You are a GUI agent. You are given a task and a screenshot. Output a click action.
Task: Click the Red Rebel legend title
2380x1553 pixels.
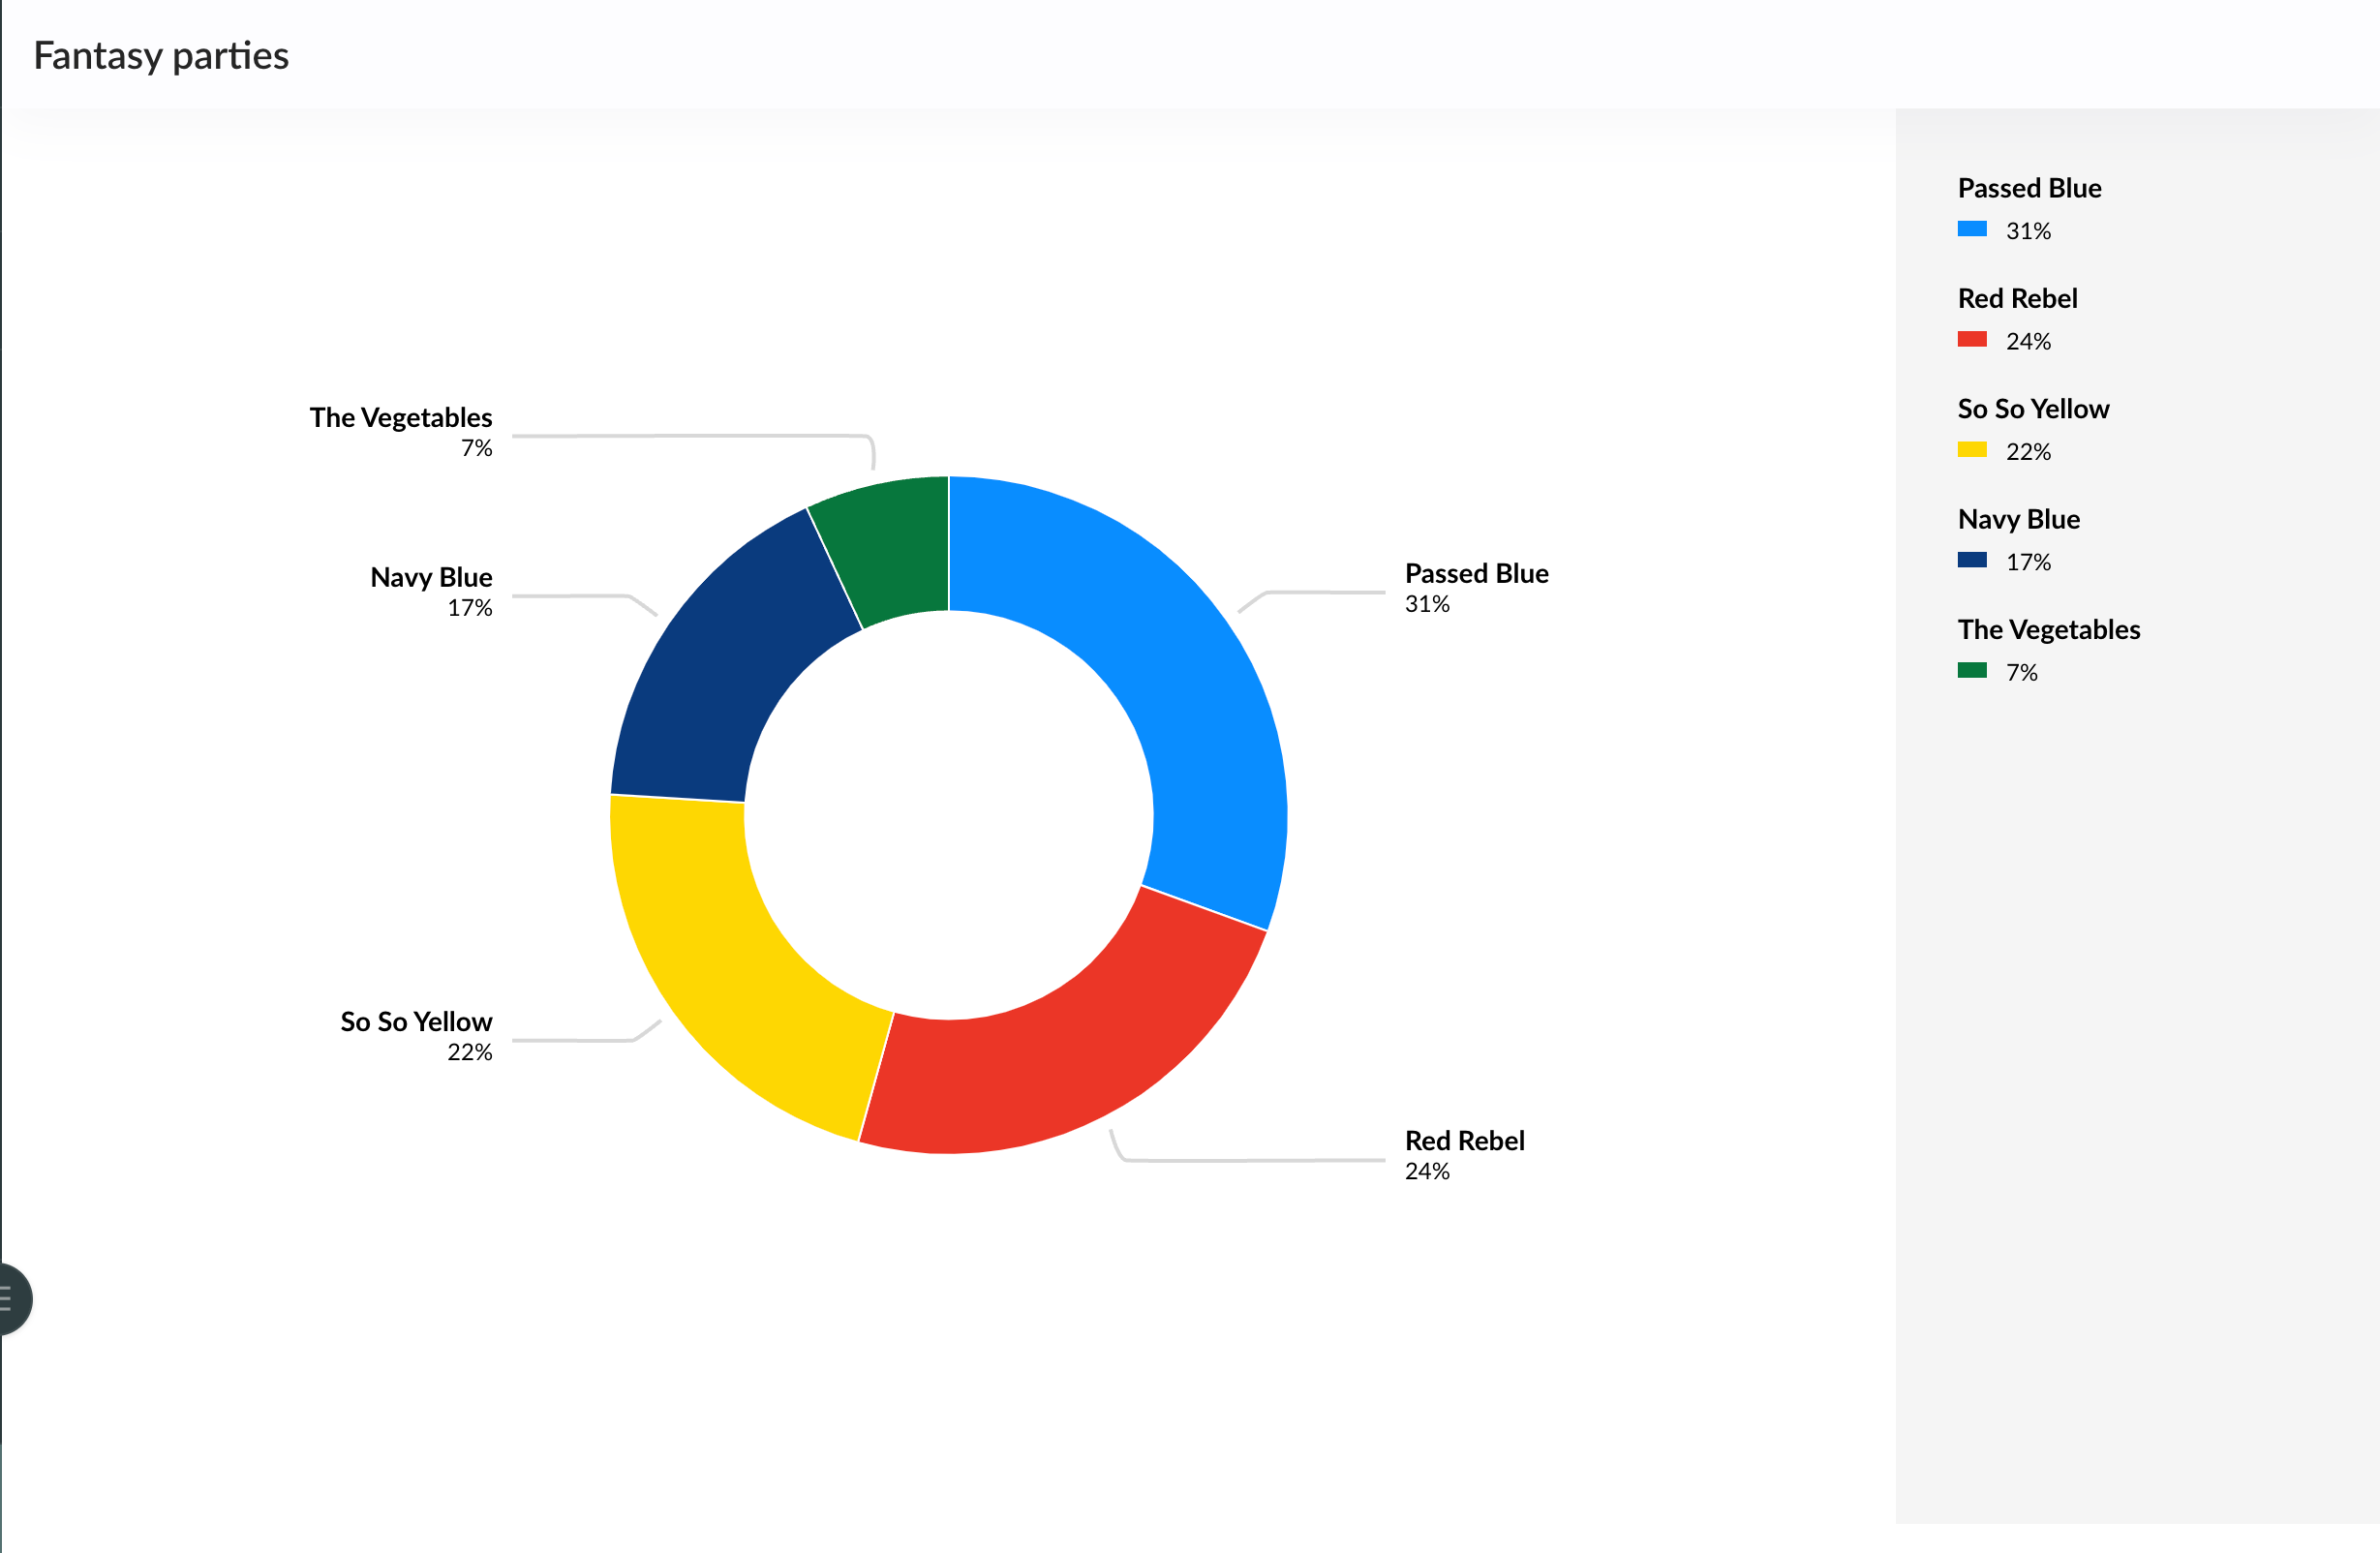pos(2016,298)
